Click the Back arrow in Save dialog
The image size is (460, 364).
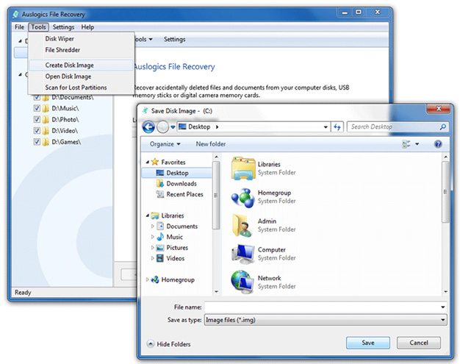click(149, 127)
